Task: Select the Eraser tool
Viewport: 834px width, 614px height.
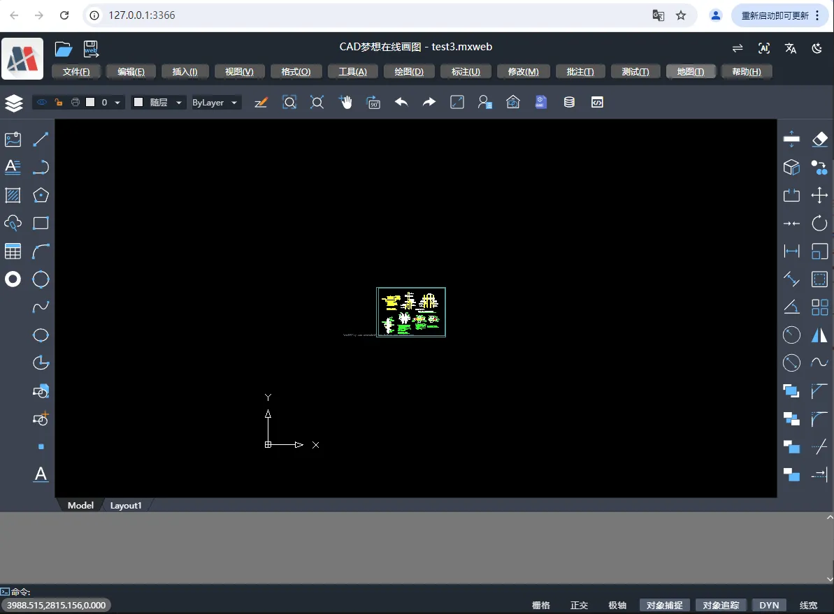Action: tap(819, 139)
